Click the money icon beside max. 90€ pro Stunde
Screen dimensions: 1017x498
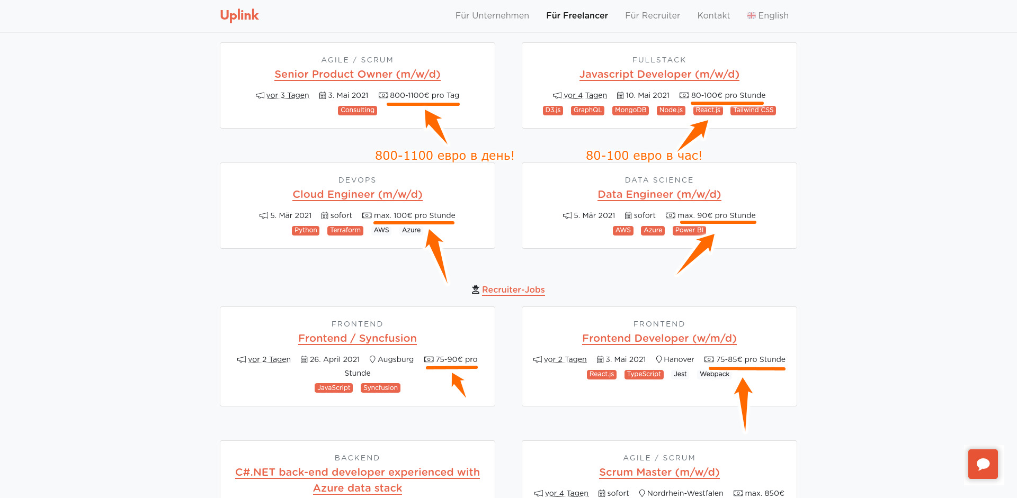point(671,215)
